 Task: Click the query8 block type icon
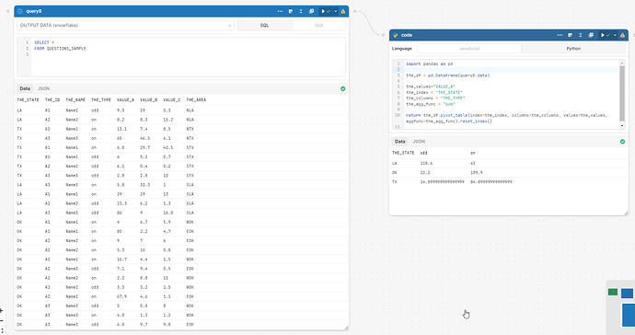tap(20, 11)
